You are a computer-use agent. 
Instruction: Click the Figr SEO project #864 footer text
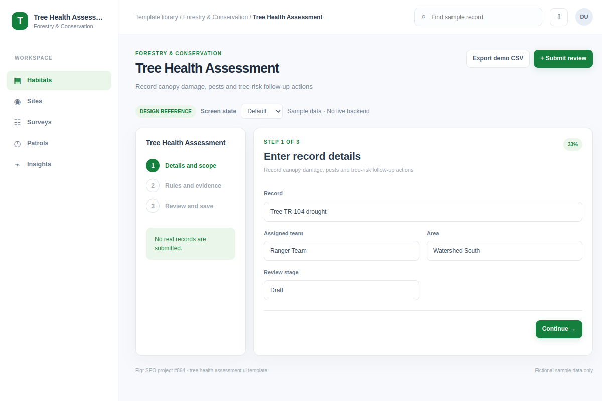point(201,371)
